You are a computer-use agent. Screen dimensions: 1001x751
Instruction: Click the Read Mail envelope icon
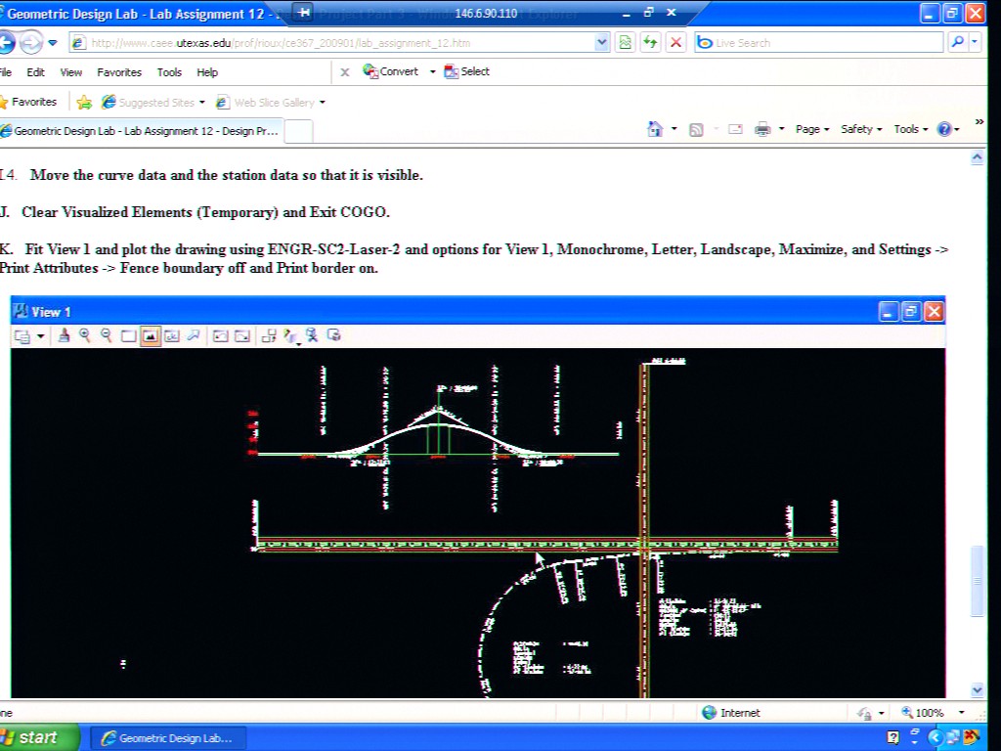pyautogui.click(x=735, y=129)
